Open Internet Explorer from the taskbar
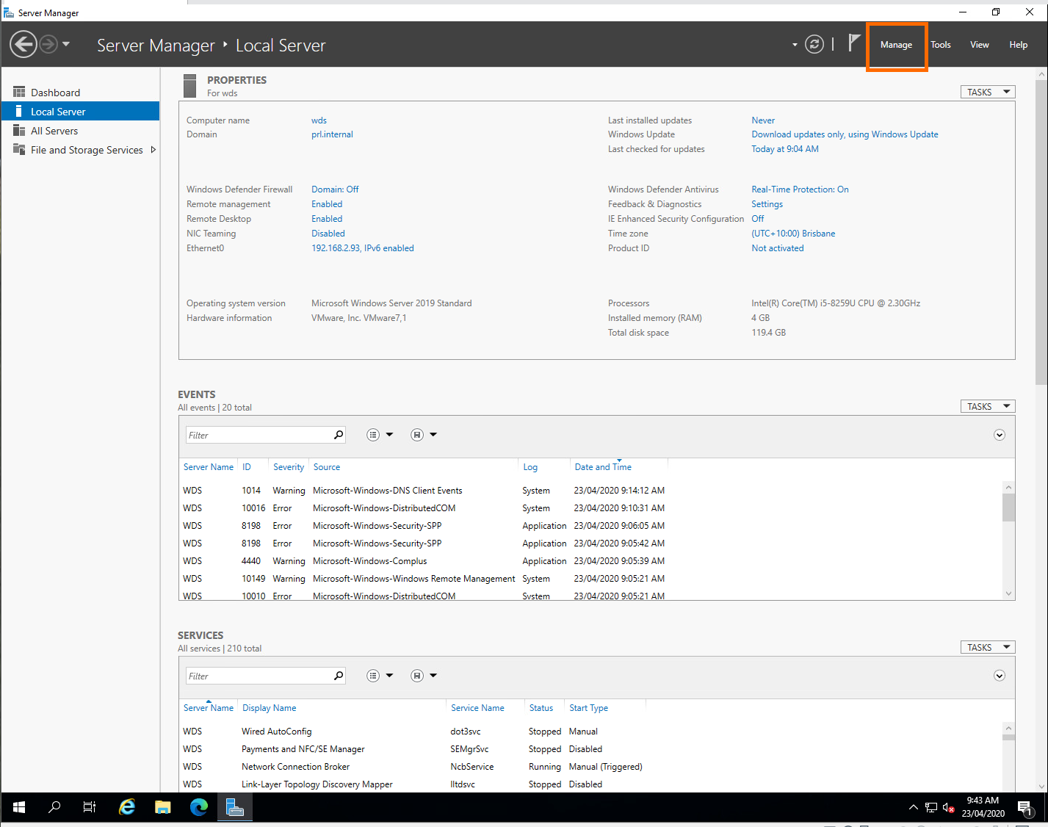The width and height of the screenshot is (1048, 827). (127, 807)
